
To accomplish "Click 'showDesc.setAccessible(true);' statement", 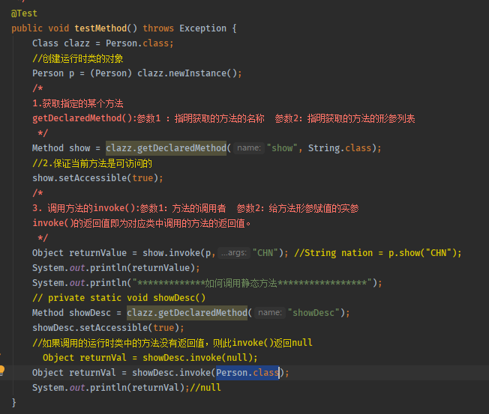I will point(108,328).
